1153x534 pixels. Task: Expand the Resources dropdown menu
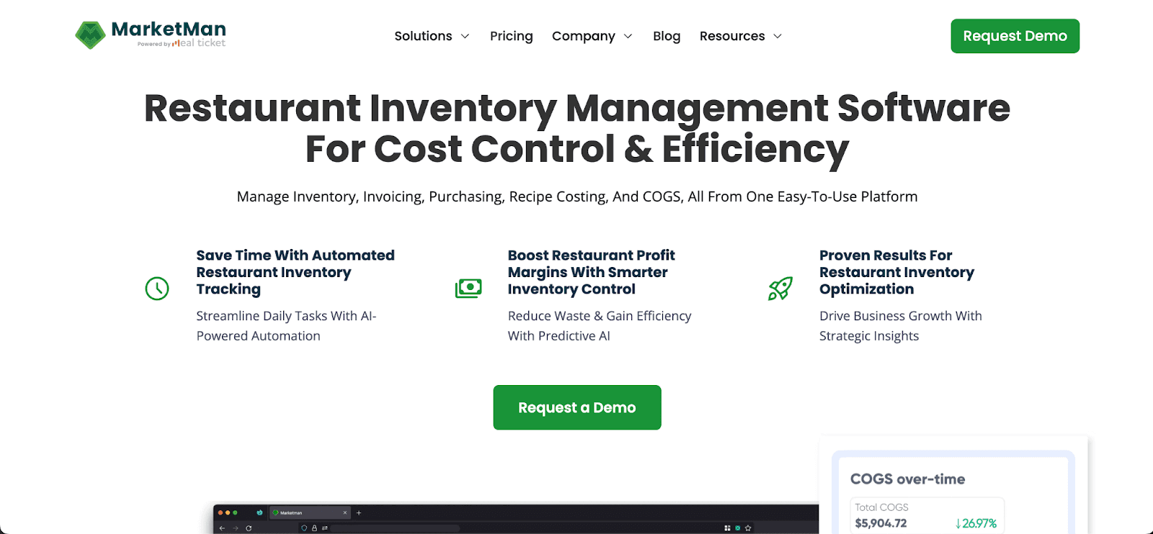click(x=741, y=36)
